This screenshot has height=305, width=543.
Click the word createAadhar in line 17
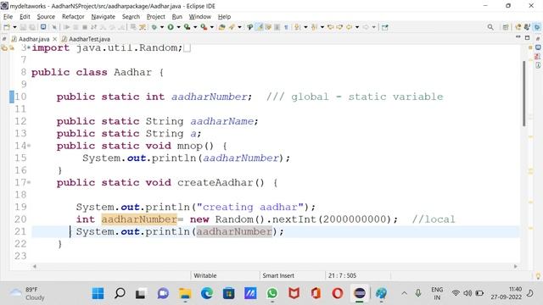[215, 182]
